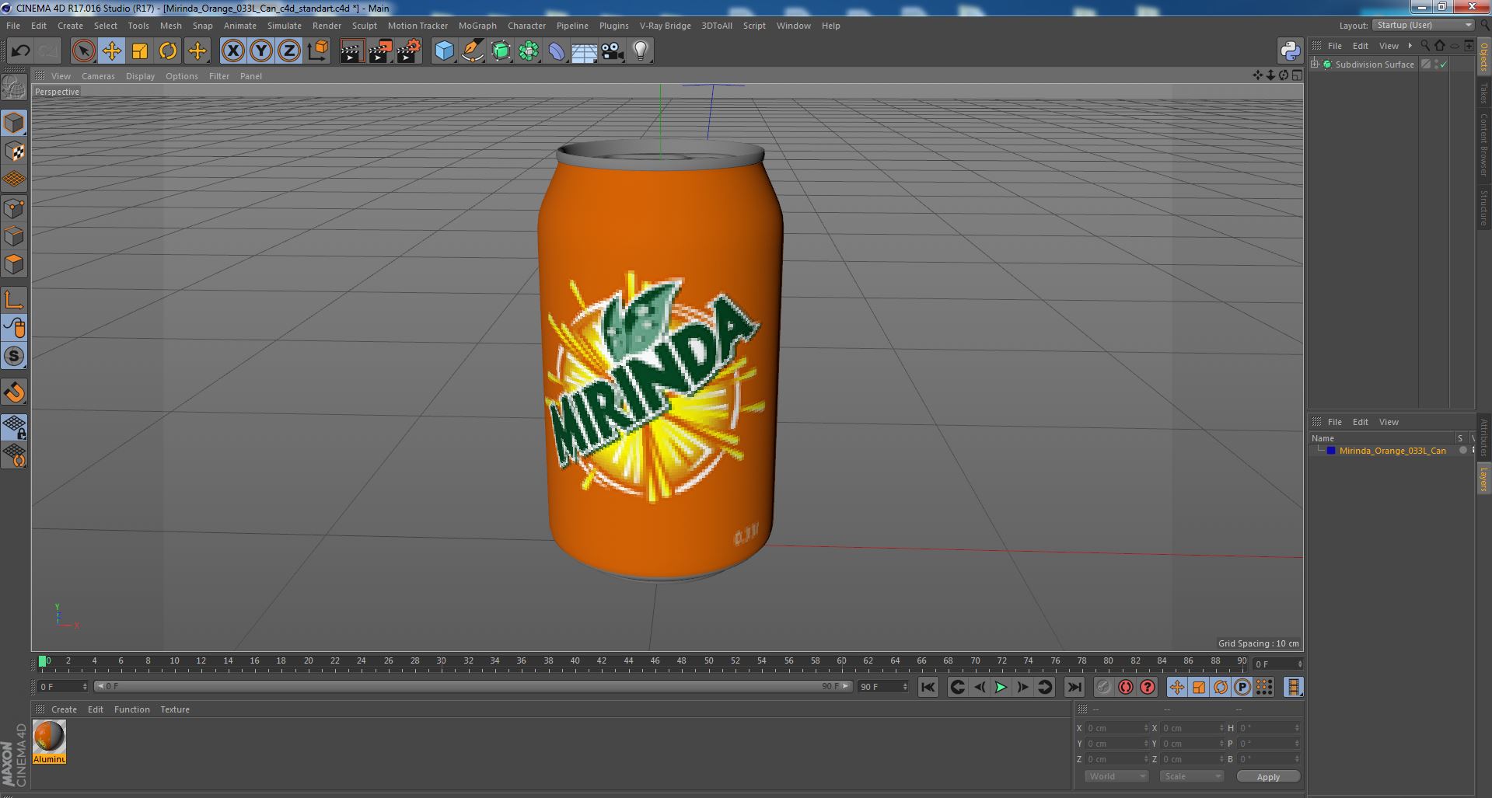Screen dimensions: 1492x798
Task: Open the vertical Content Browser tab
Action: click(1483, 145)
